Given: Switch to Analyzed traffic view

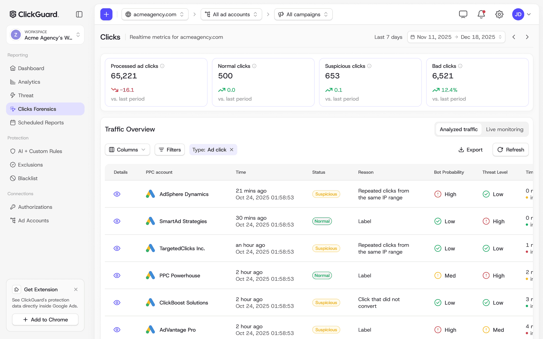Looking at the screenshot, I should [x=459, y=129].
